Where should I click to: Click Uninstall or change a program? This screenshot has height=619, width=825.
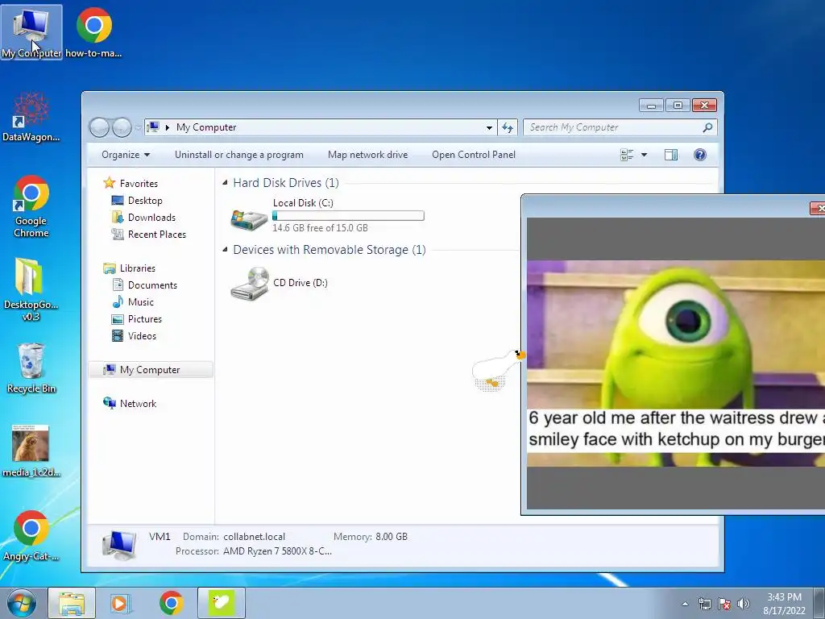pyautogui.click(x=238, y=155)
